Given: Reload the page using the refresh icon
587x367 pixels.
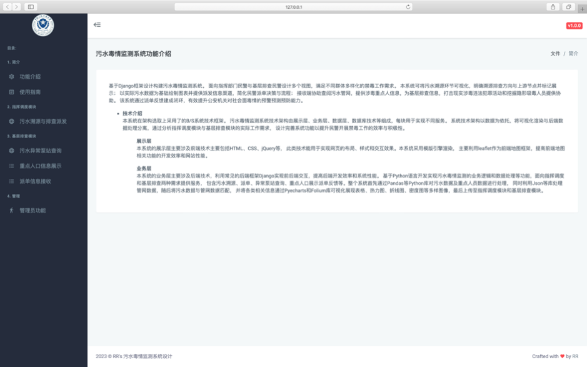Looking at the screenshot, I should (408, 7).
